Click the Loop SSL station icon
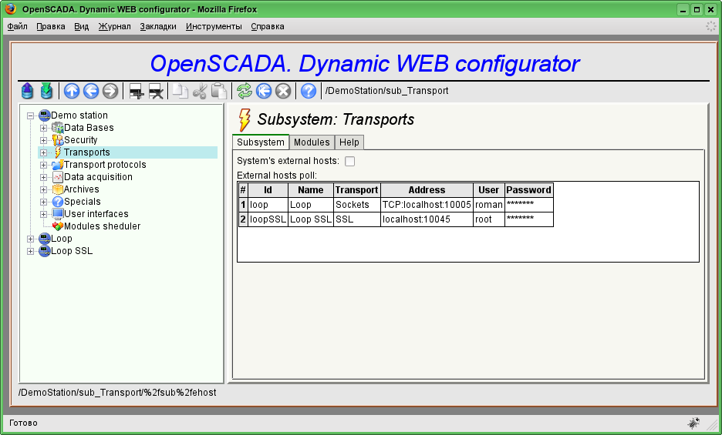This screenshot has height=435, width=722. 45,251
